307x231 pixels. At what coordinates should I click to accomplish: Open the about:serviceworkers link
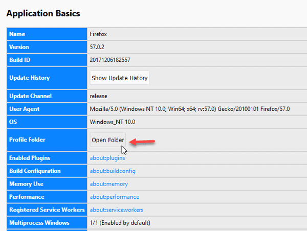click(117, 210)
